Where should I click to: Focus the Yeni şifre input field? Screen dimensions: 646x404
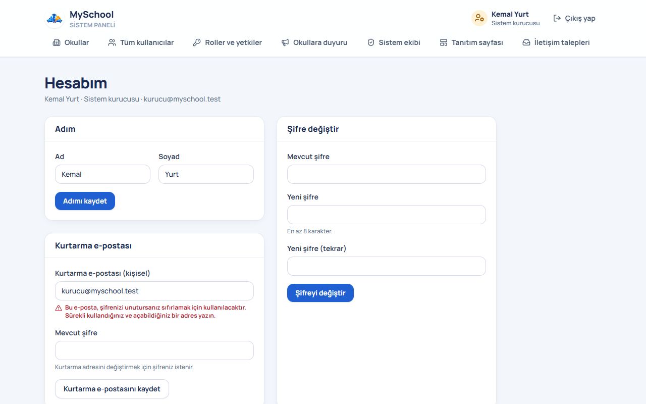click(387, 215)
